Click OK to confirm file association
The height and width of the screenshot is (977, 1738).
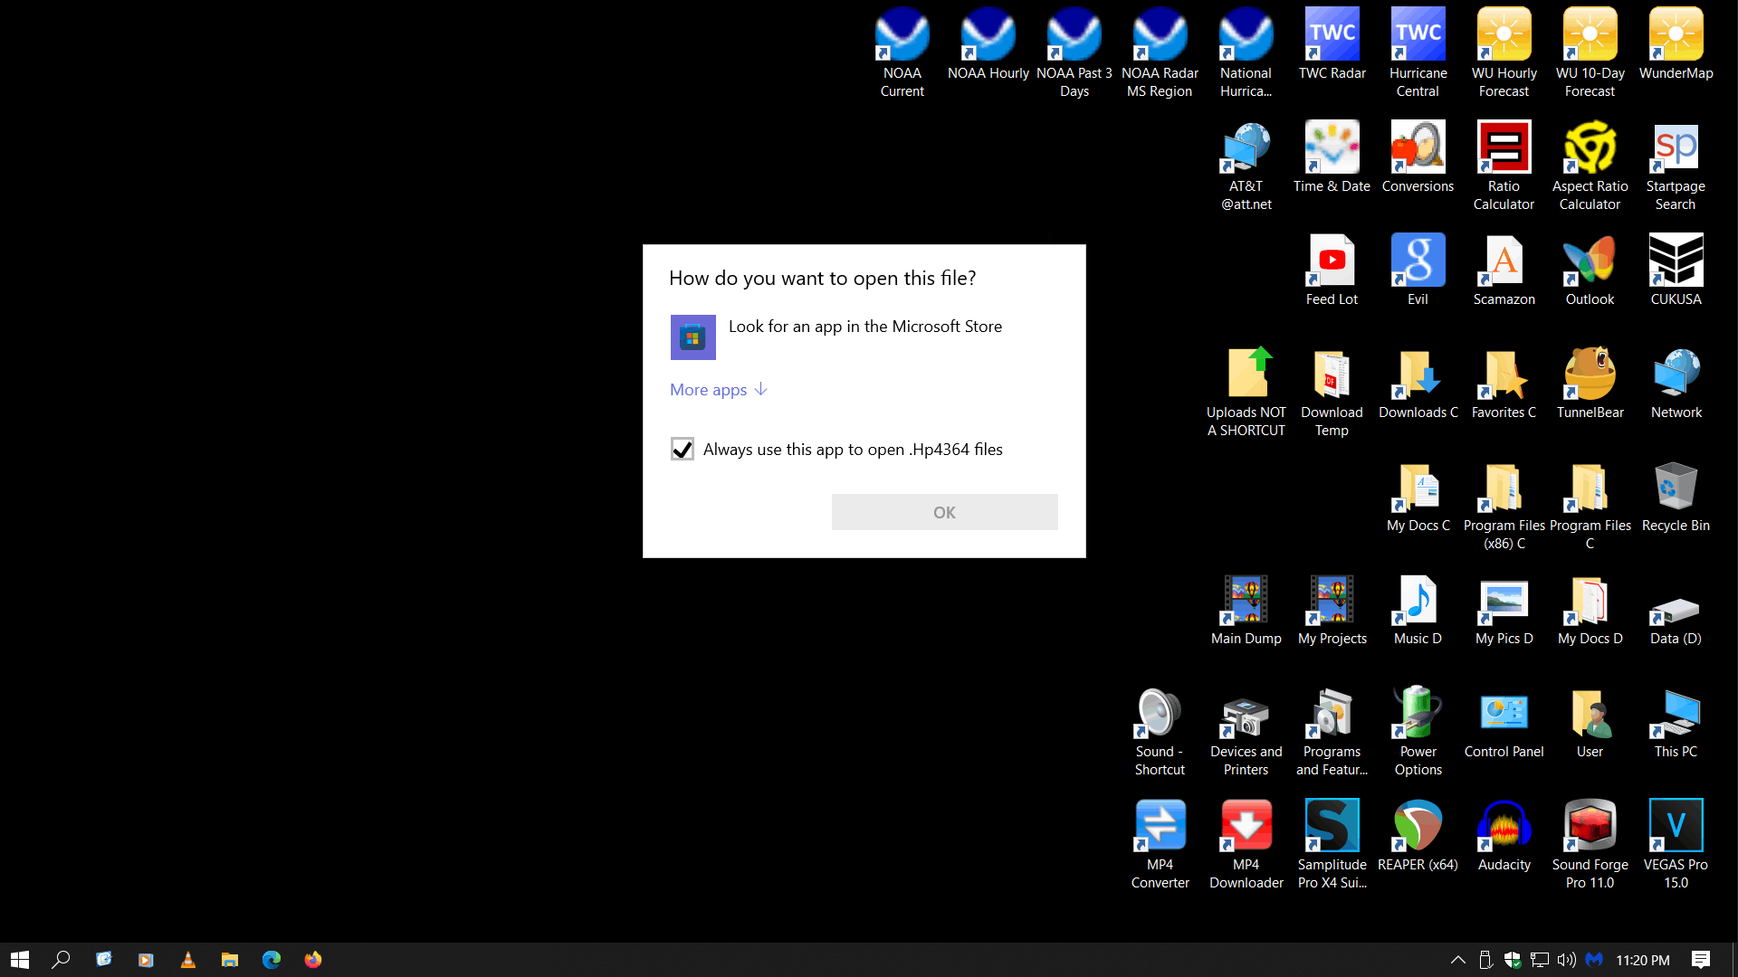[x=945, y=512]
